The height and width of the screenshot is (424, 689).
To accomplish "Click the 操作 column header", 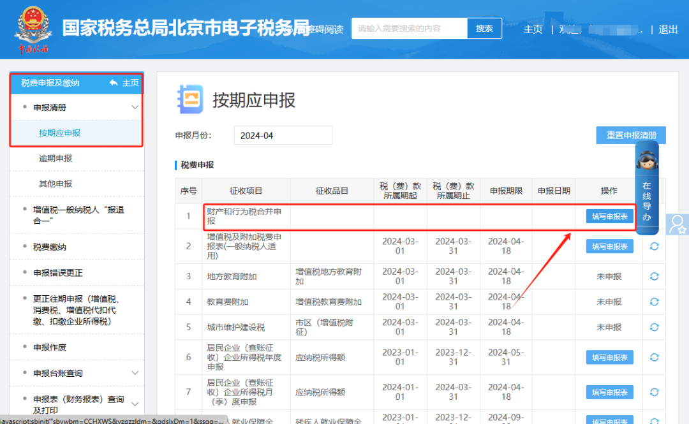I will click(609, 191).
